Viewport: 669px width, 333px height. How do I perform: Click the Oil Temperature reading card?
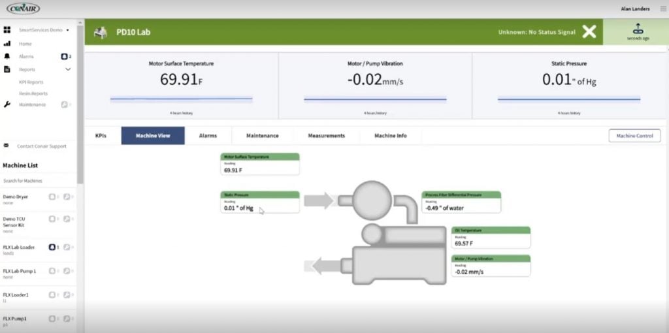click(491, 238)
